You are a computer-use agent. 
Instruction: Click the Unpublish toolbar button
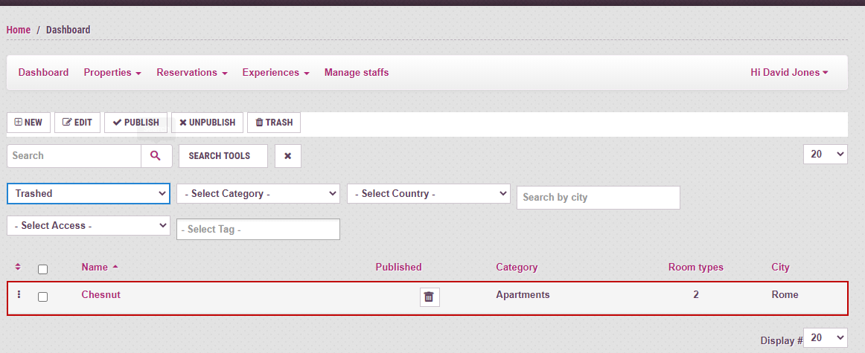(x=207, y=123)
